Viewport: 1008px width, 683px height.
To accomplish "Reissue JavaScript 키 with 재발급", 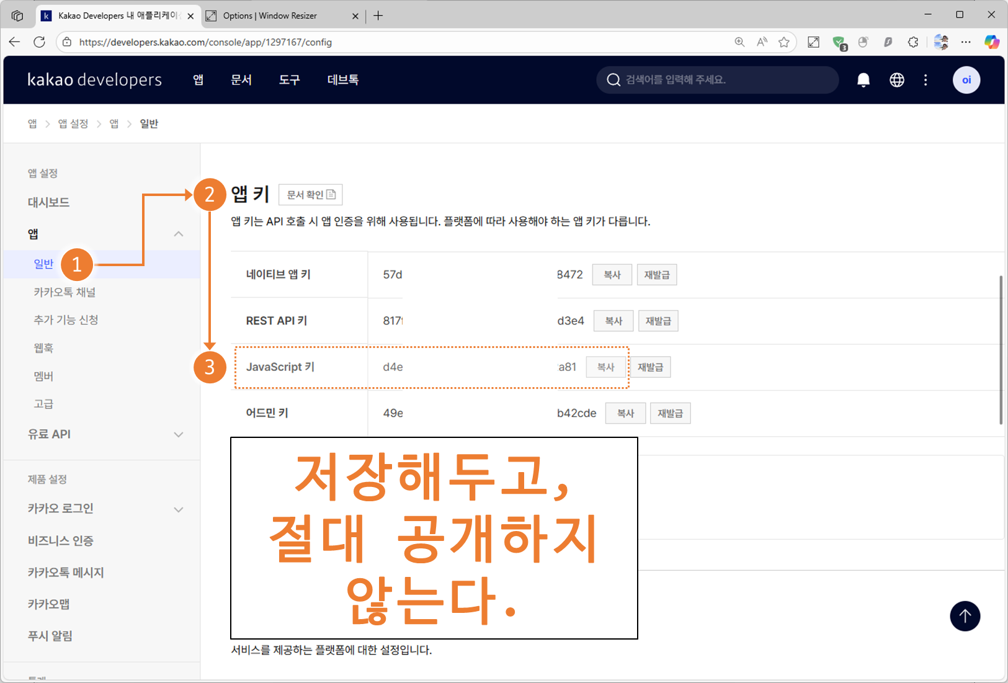I will click(651, 367).
